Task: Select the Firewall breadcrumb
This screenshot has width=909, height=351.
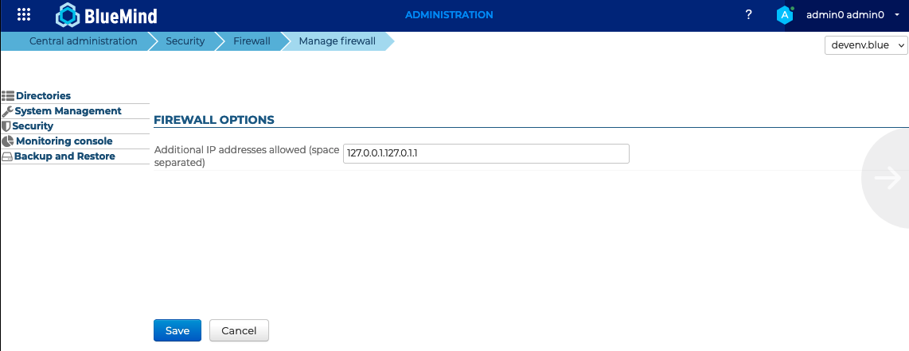Action: pyautogui.click(x=252, y=41)
